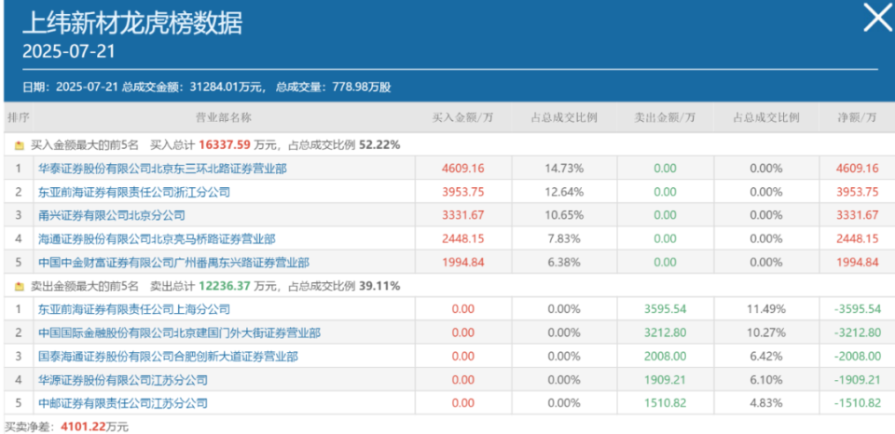895x434 pixels.
Task: Select buy amount 2448.15 cell
Action: click(x=463, y=239)
